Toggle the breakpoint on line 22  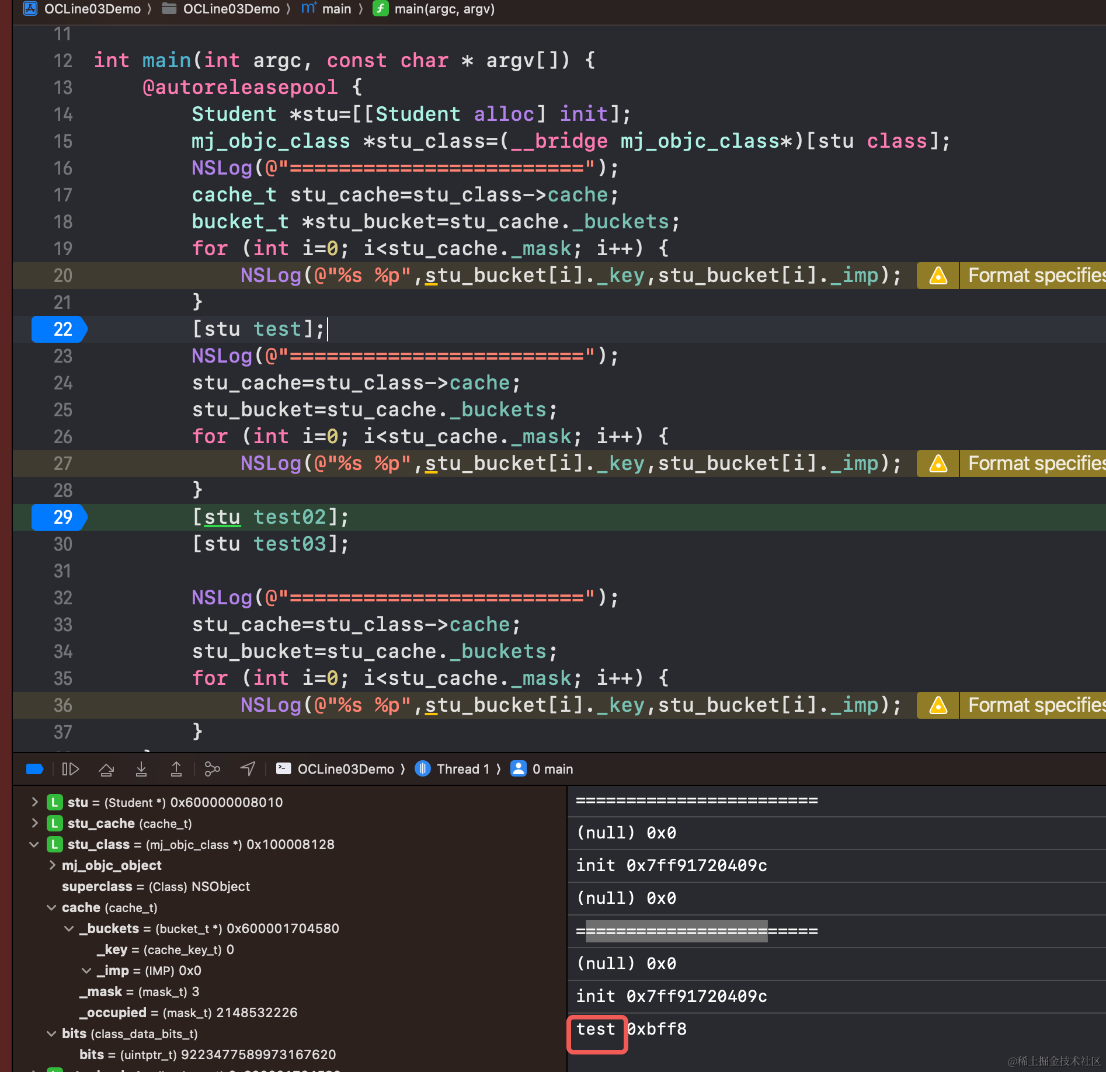point(60,329)
